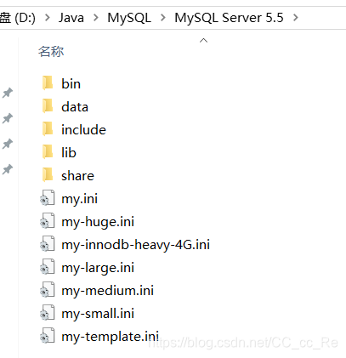Click the bin folder name
The width and height of the screenshot is (346, 358).
pos(71,84)
